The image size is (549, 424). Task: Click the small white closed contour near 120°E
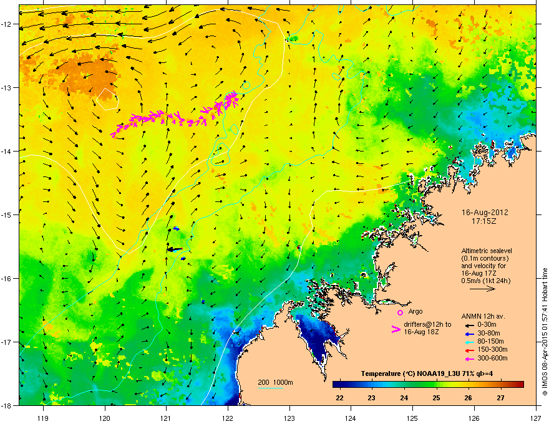(107, 99)
